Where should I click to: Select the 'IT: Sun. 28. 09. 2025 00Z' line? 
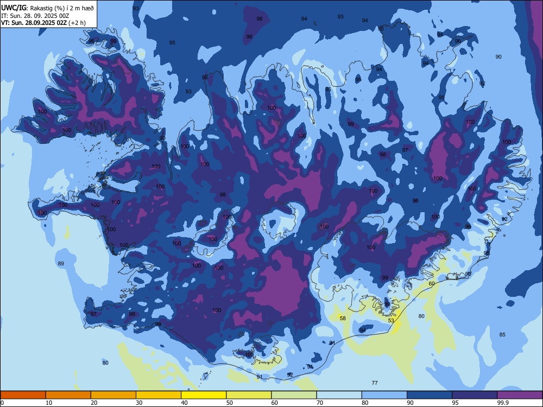(35, 16)
